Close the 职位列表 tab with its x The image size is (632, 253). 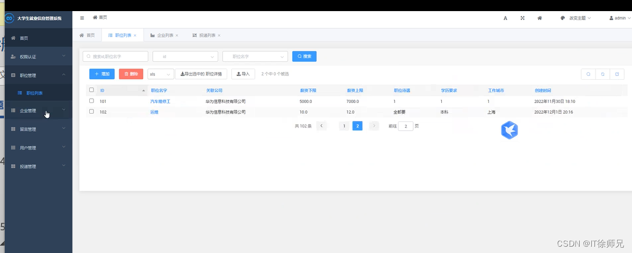click(x=135, y=35)
